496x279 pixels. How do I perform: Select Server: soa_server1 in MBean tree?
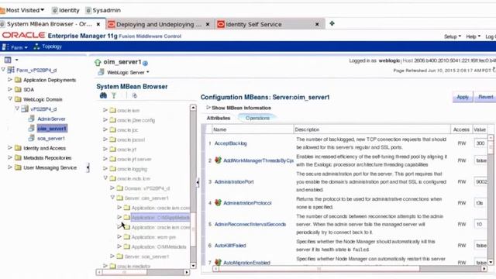coord(146,257)
